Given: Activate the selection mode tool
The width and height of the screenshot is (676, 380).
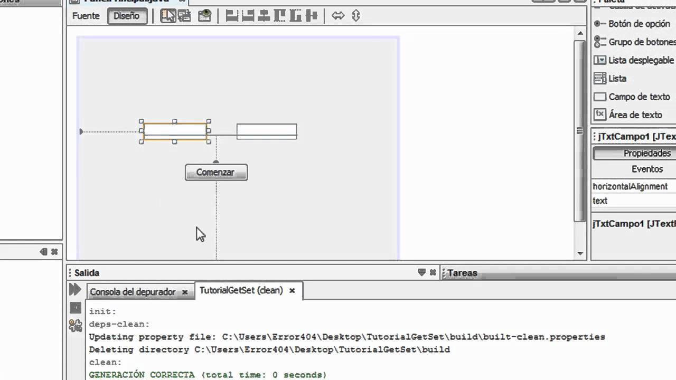Looking at the screenshot, I should pyautogui.click(x=168, y=16).
